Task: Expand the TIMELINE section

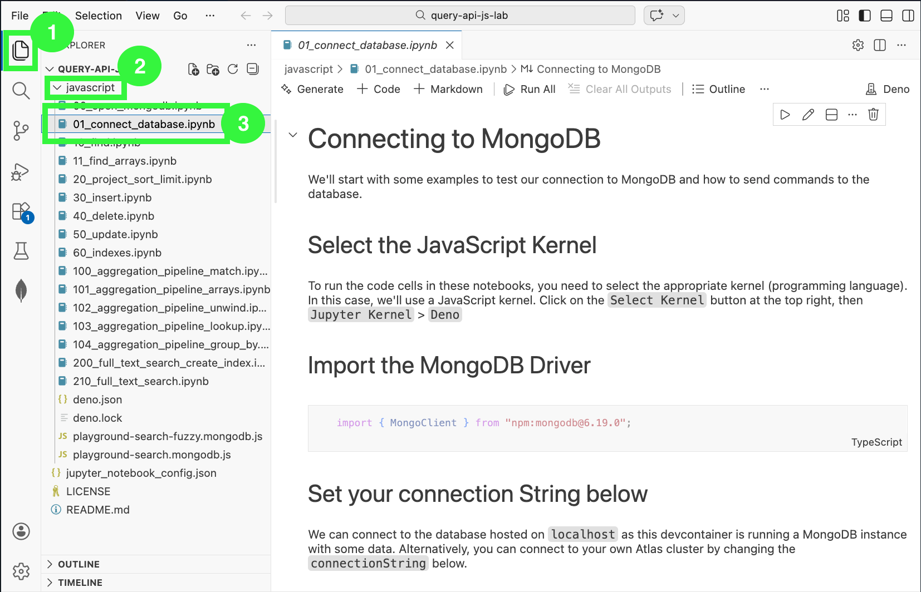Action: tap(80, 583)
